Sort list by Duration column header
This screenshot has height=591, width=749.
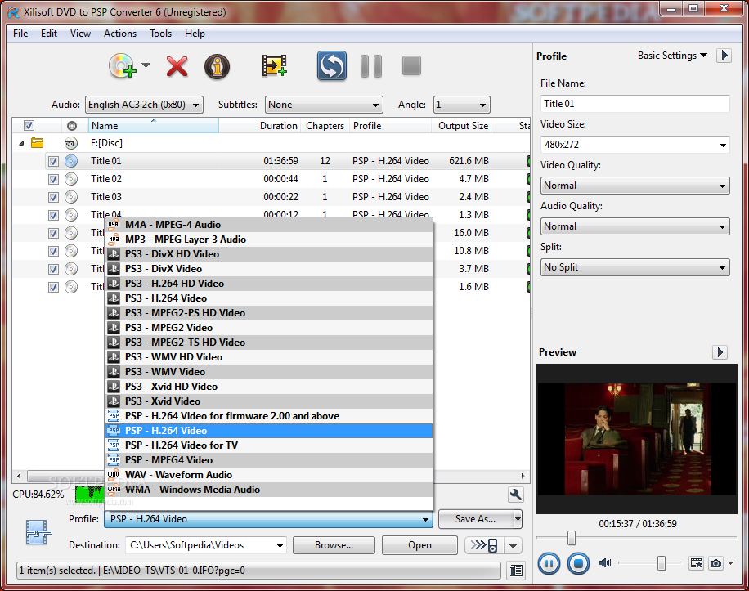[x=279, y=126]
